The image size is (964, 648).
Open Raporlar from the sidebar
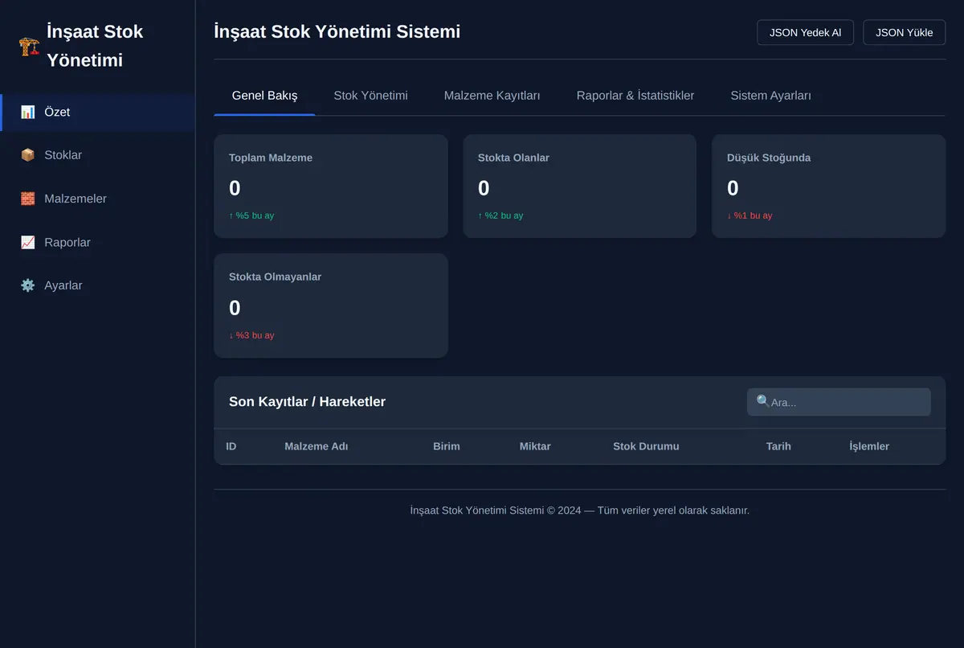(x=97, y=242)
